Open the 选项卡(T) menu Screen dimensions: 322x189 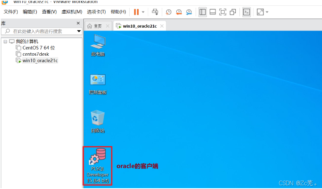(x=96, y=12)
